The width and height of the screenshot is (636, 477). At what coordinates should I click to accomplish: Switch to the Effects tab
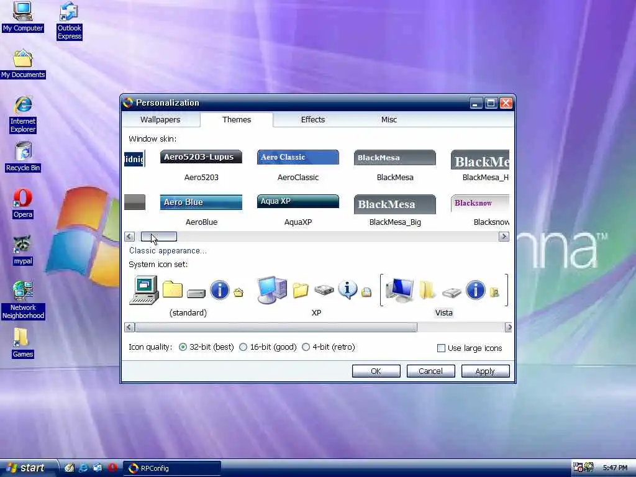pos(313,120)
